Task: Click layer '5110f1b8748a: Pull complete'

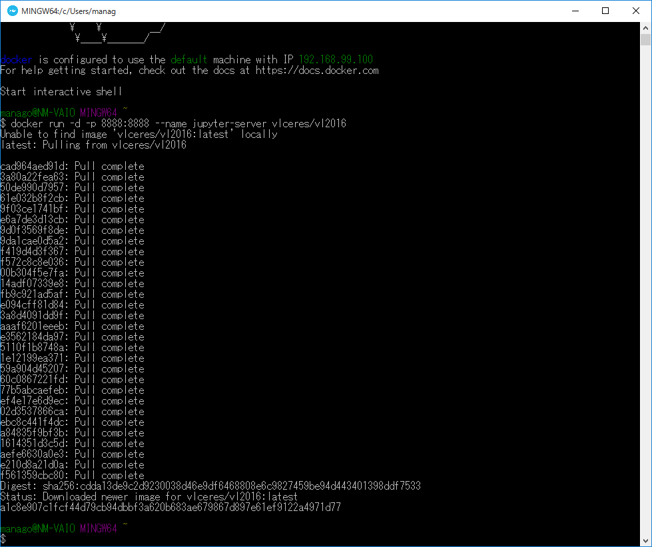Action: 73,347
